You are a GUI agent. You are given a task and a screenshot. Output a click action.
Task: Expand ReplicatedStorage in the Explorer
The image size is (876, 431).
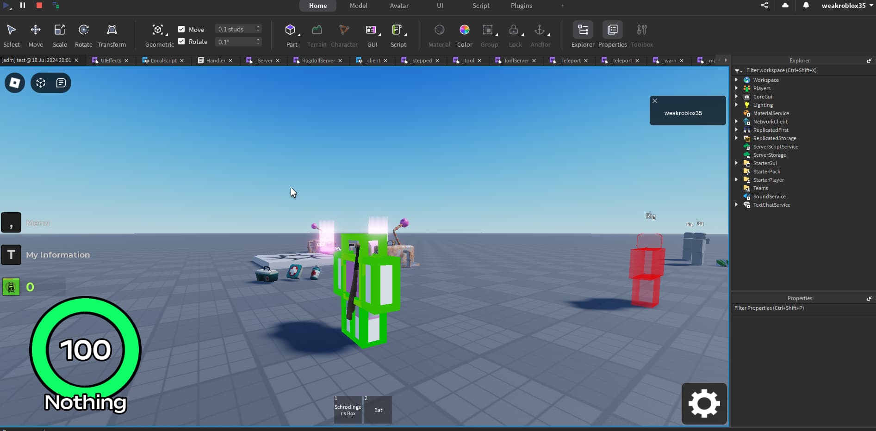pos(736,138)
